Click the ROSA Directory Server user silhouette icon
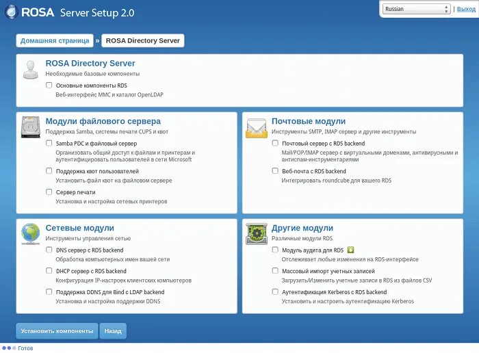The image size is (479, 353). click(x=31, y=70)
